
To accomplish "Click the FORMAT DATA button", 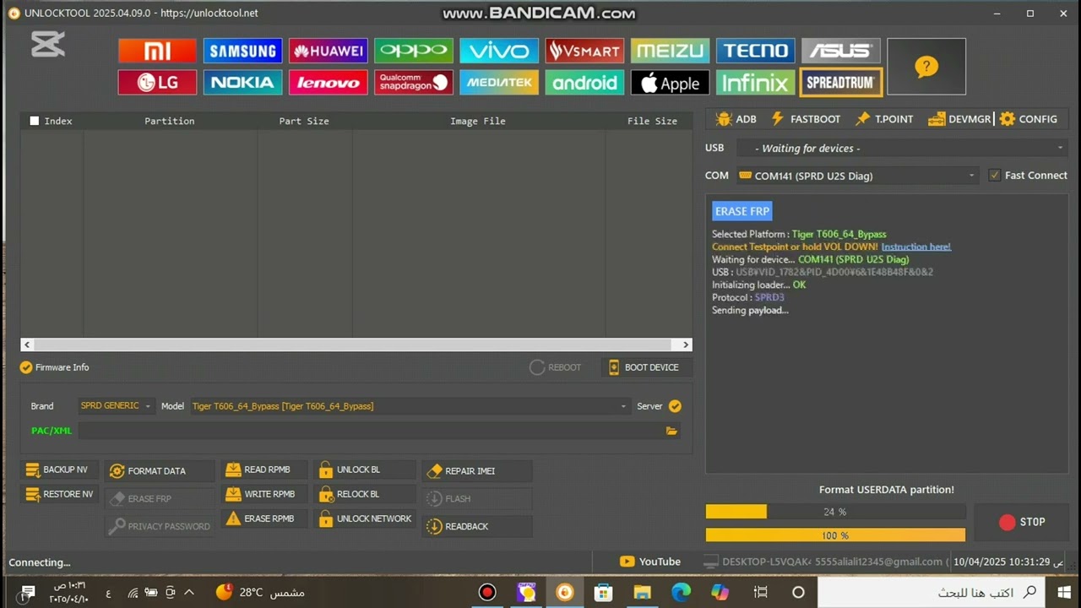I will (x=160, y=471).
